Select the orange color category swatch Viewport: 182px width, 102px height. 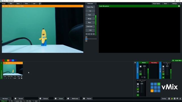(x=8, y=60)
